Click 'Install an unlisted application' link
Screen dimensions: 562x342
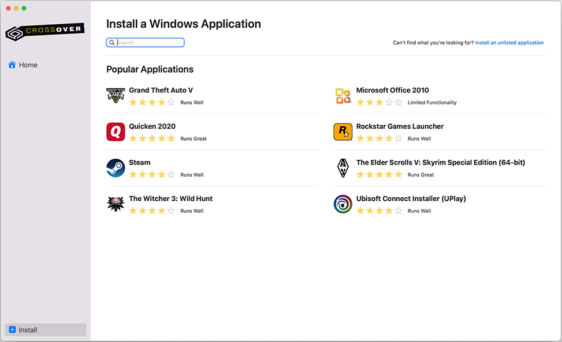(x=509, y=43)
